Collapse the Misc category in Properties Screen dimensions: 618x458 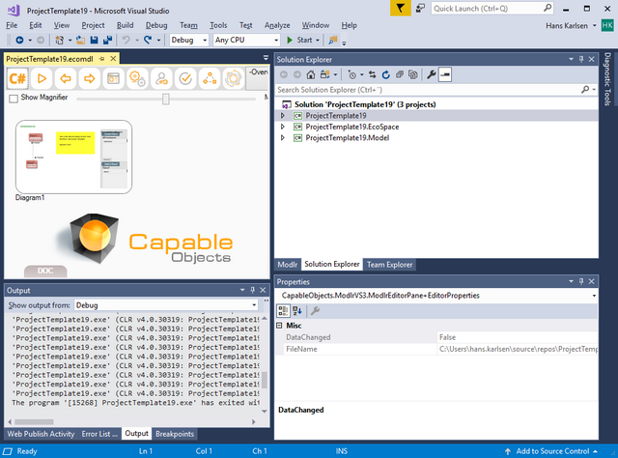point(279,326)
